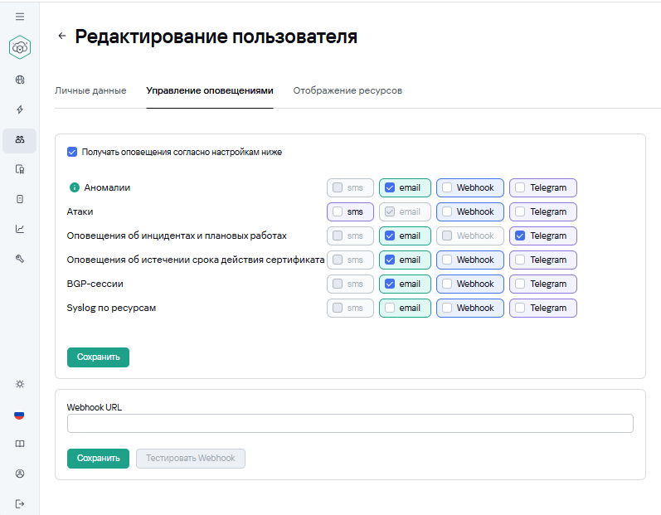
Task: Click the chart analytics sidebar icon
Action: coord(20,229)
